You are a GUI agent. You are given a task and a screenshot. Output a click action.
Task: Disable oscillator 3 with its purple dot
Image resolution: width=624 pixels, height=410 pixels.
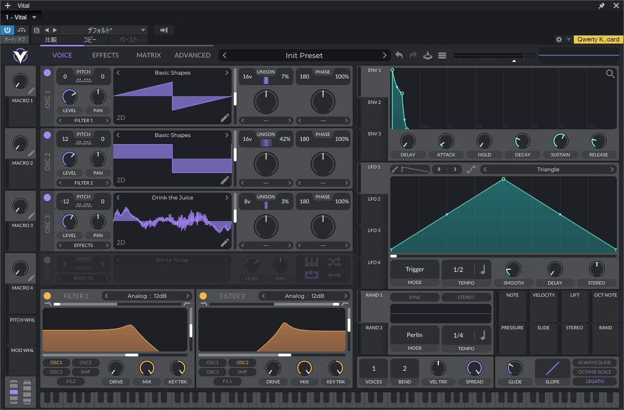[48, 198]
